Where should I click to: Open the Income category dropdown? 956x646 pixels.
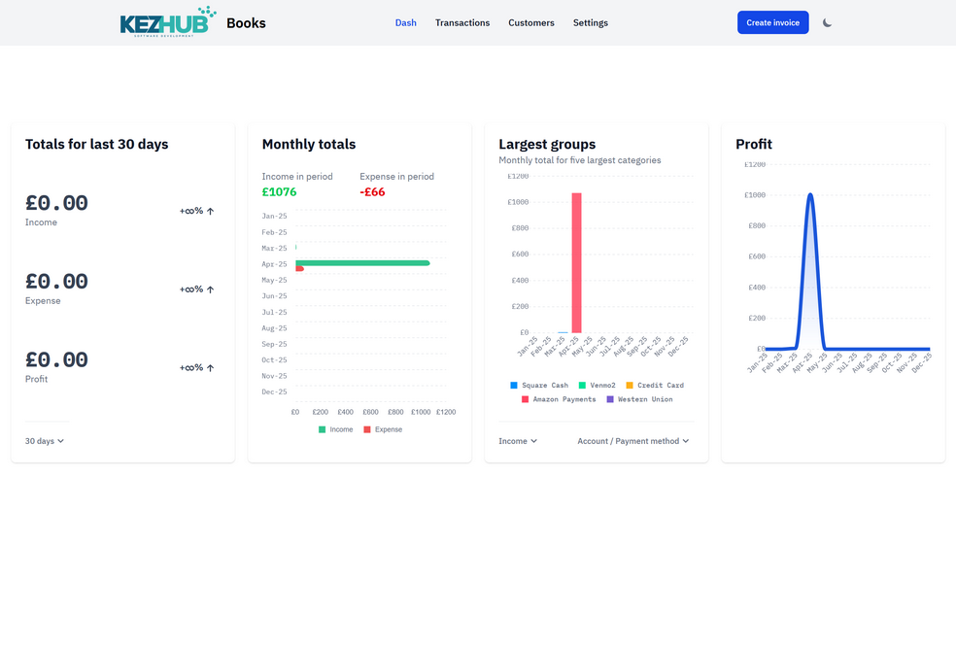click(518, 441)
